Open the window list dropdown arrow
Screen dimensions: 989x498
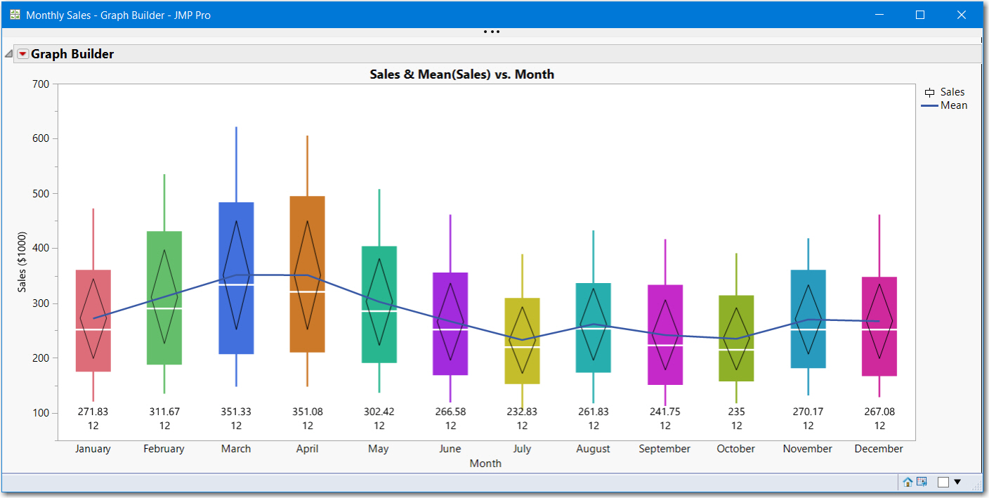pyautogui.click(x=957, y=482)
